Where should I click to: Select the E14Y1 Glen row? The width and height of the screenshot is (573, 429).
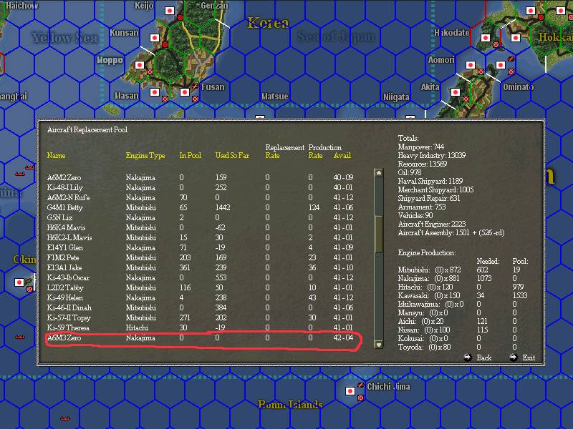[201, 247]
